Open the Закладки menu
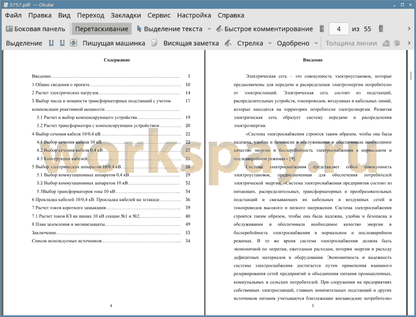 coord(126,15)
